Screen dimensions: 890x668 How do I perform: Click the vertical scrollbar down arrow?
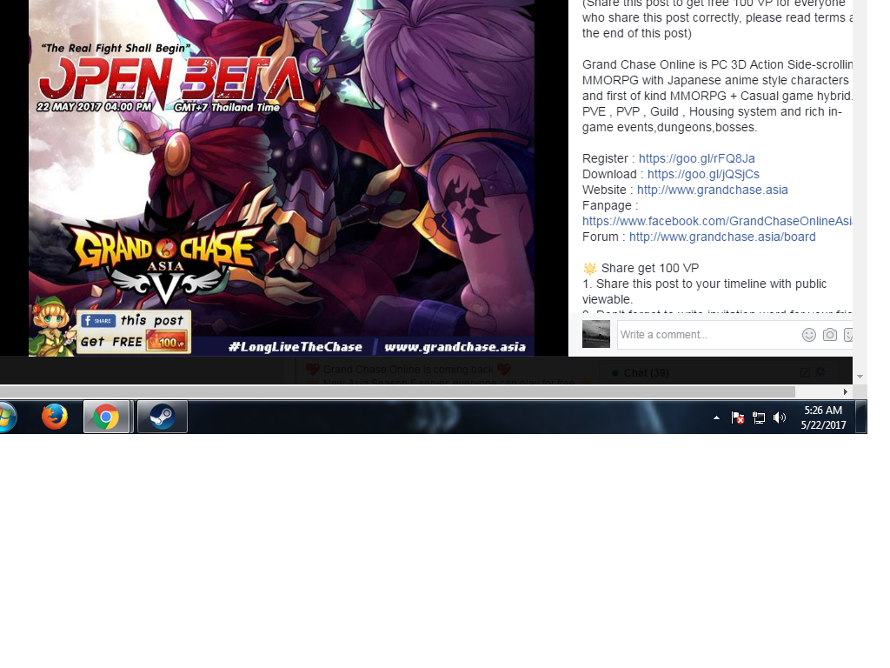pos(860,377)
